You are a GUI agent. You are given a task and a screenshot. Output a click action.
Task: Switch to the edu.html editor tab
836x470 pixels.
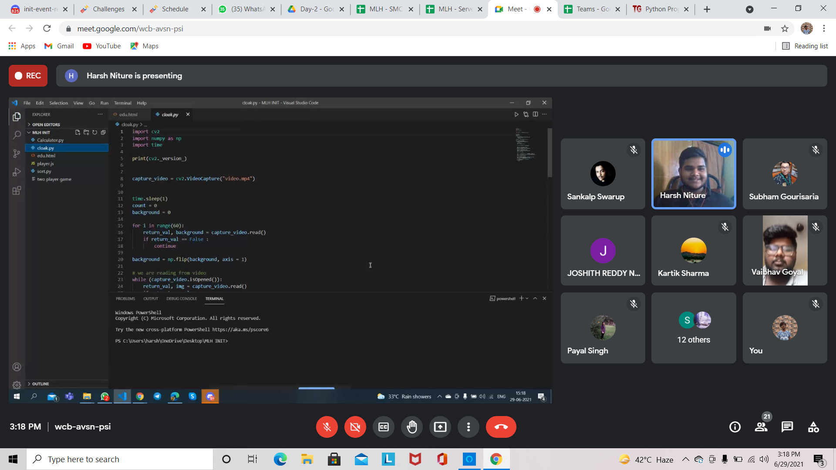(x=128, y=114)
